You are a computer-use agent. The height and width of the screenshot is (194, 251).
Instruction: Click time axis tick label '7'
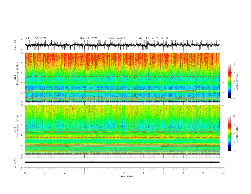[164, 173]
